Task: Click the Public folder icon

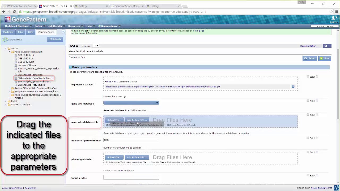Action: [9, 101]
